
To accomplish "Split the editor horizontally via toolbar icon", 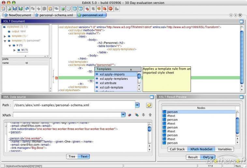I will 75,8.
